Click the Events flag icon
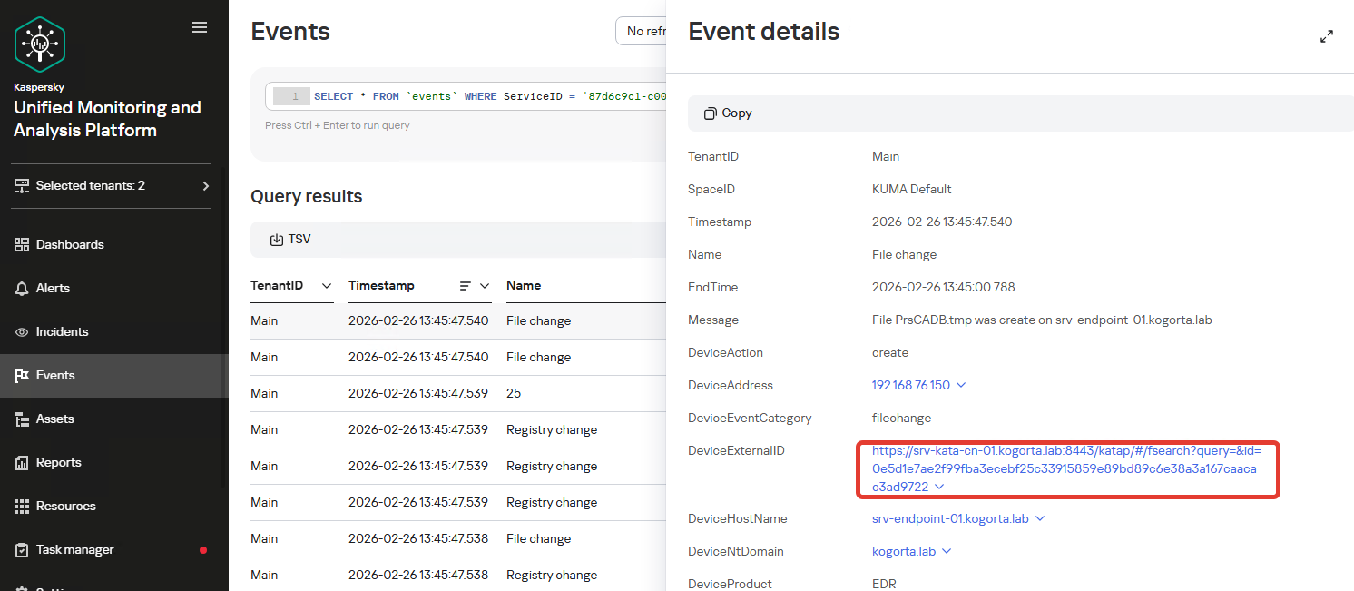 coord(22,375)
